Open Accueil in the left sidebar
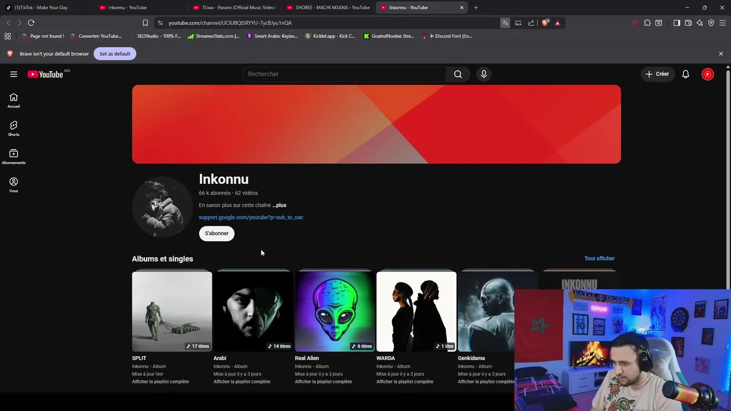 point(14,100)
